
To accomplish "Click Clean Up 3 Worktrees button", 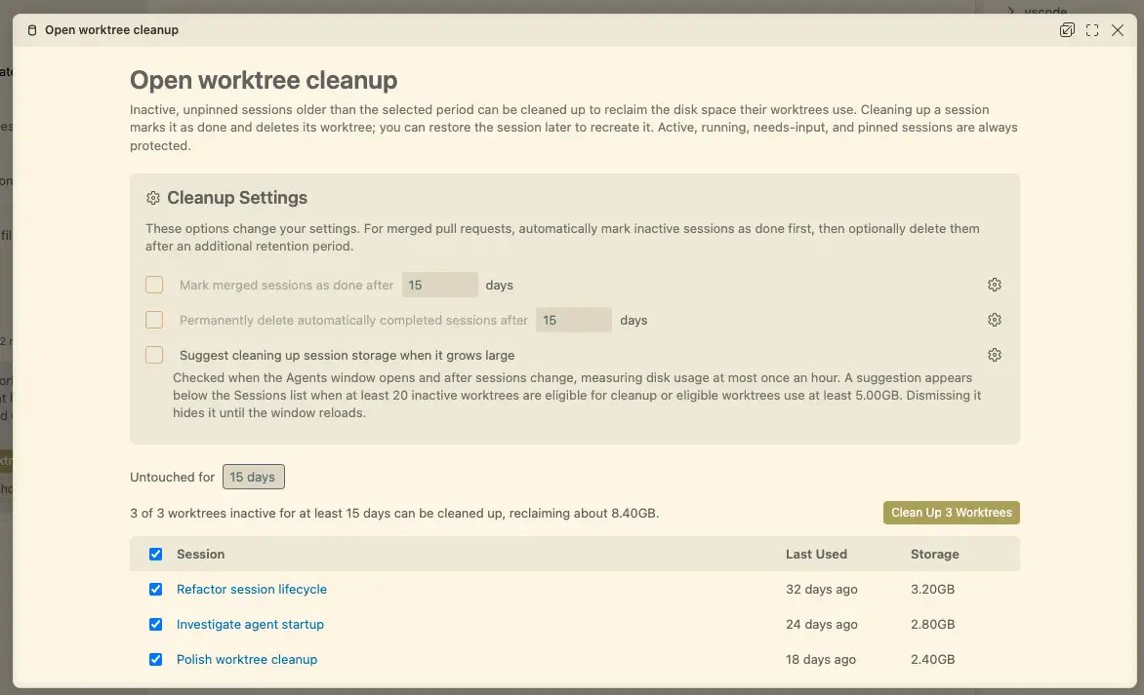I will point(952,513).
